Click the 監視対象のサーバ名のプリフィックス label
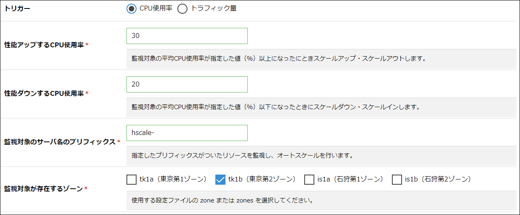 tap(60, 142)
